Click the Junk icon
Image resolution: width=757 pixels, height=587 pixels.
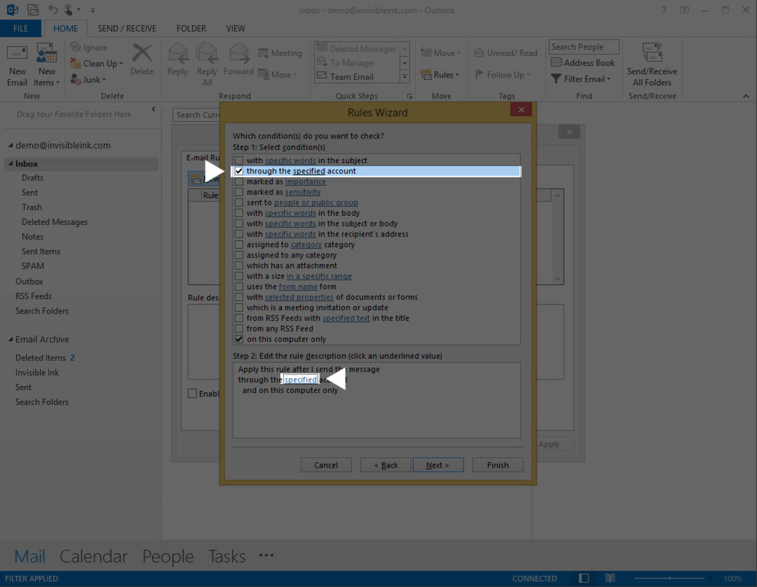pos(75,79)
